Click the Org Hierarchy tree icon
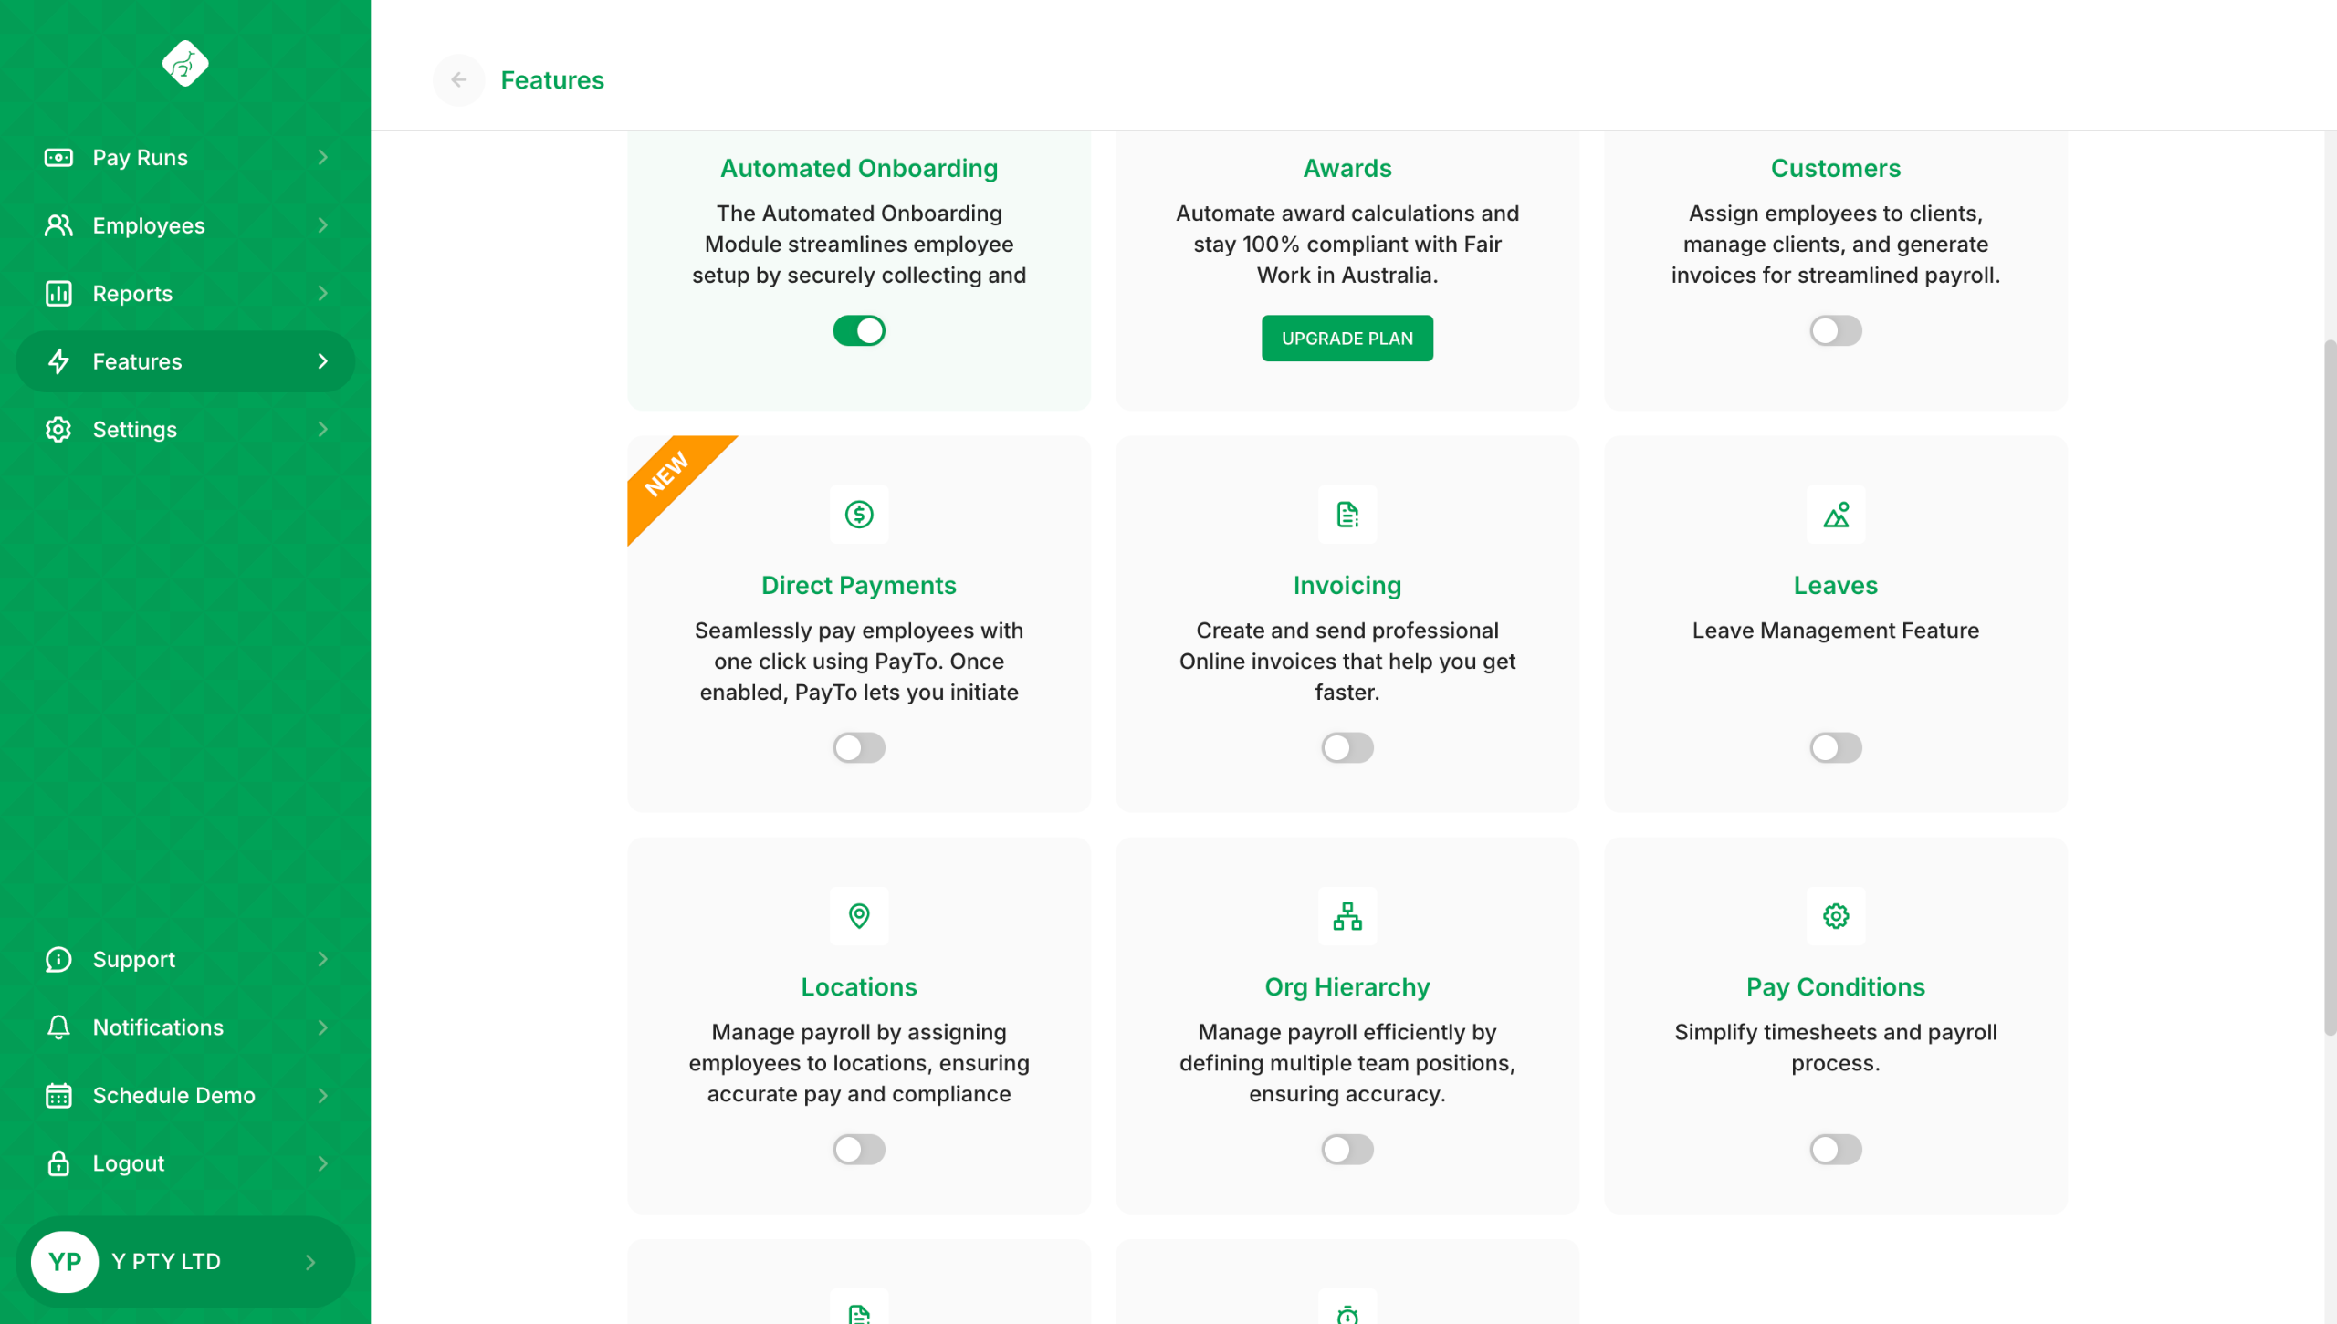Viewport: 2337px width, 1324px height. (x=1347, y=916)
